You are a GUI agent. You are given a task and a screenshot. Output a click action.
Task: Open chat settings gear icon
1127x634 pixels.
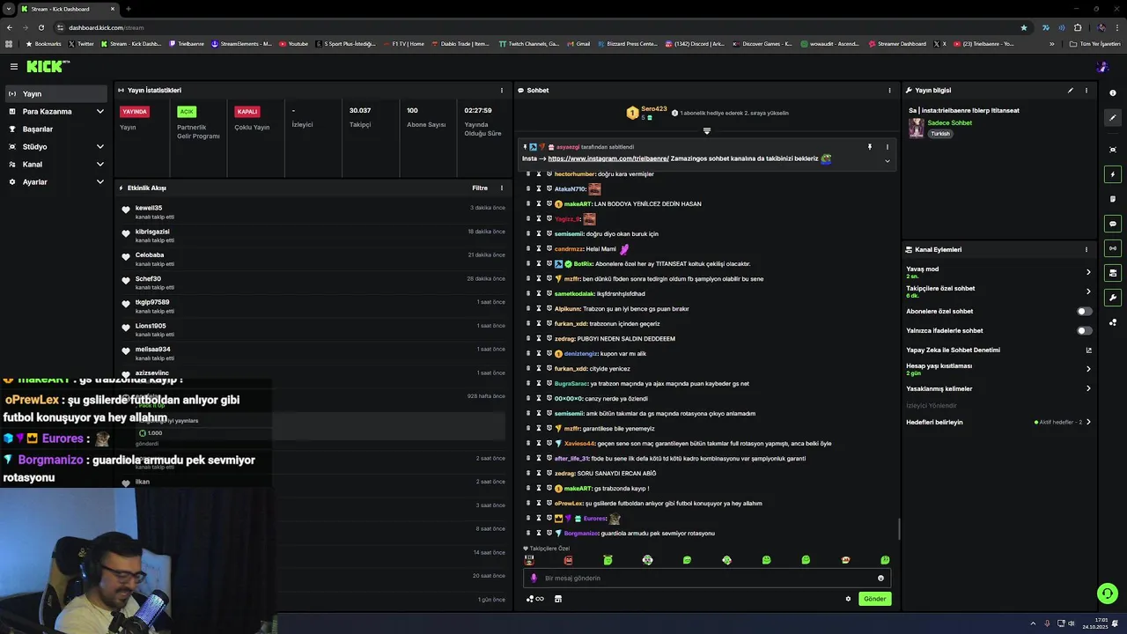pos(848,599)
